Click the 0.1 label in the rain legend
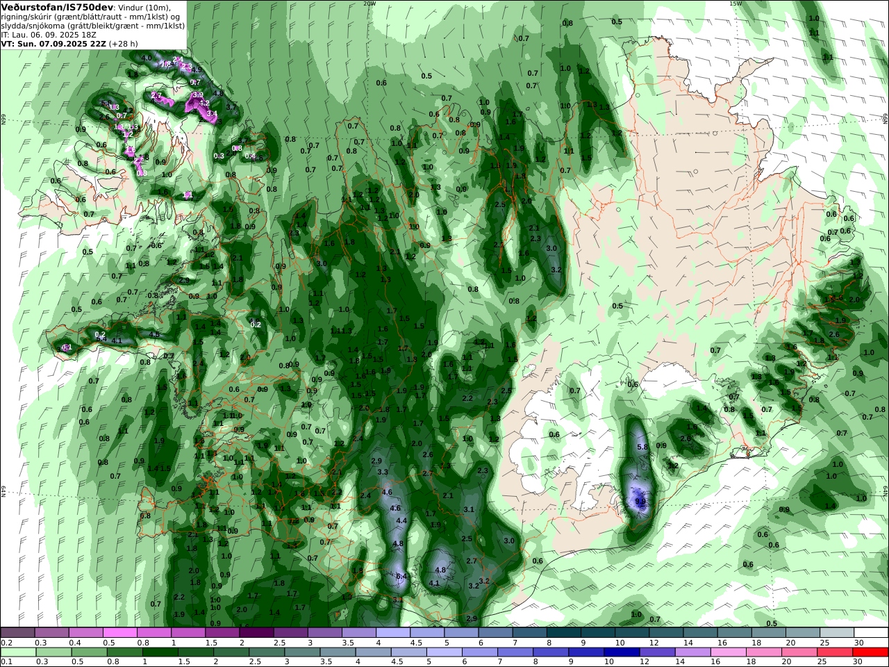Image resolution: width=889 pixels, height=667 pixels. 6,662
